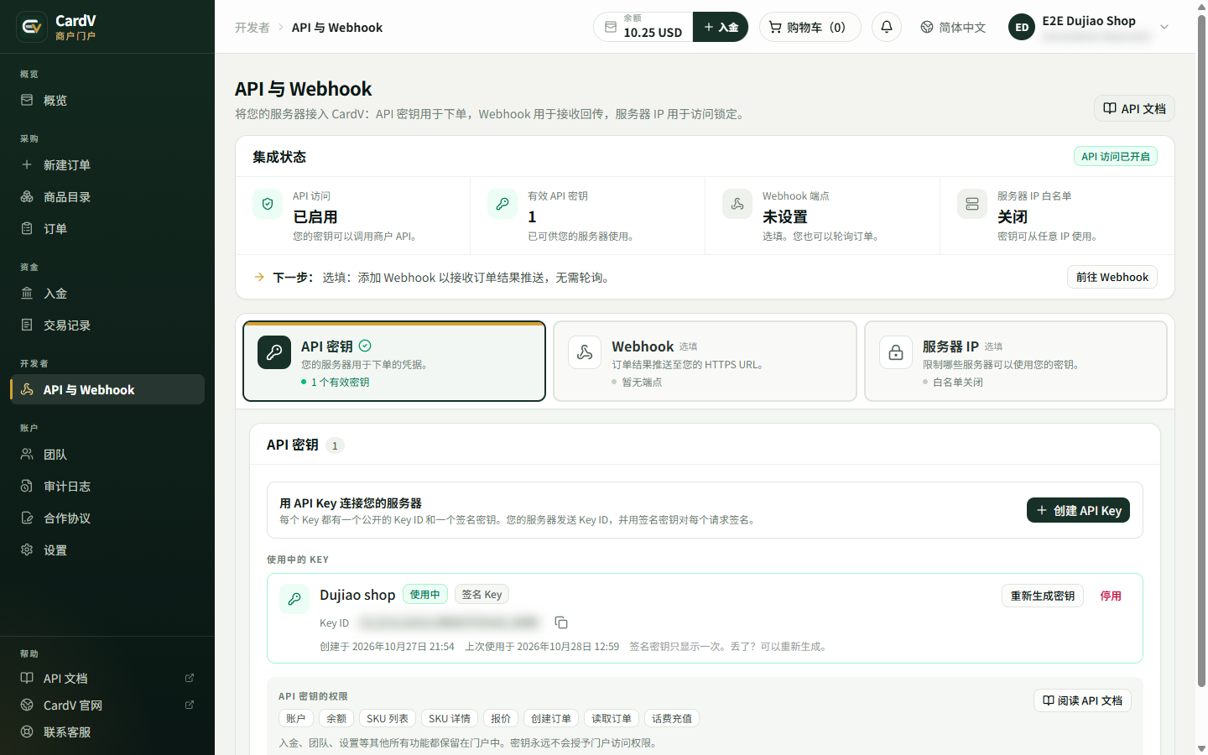Open 简体中文 language selector
Image resolution: width=1208 pixels, height=755 pixels.
[953, 27]
